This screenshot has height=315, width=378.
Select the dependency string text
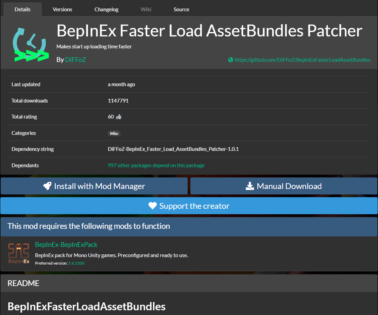[x=173, y=149]
